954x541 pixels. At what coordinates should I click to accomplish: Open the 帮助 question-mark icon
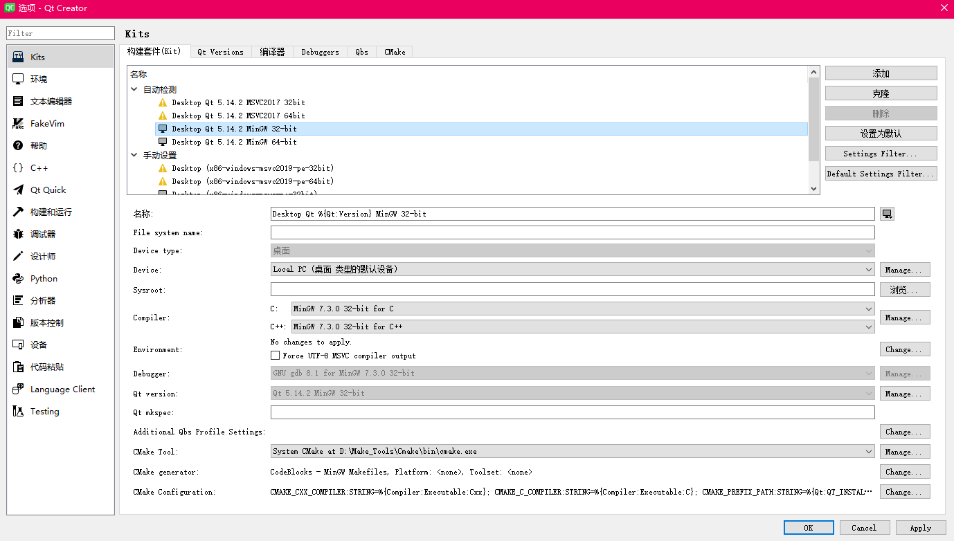click(x=19, y=145)
